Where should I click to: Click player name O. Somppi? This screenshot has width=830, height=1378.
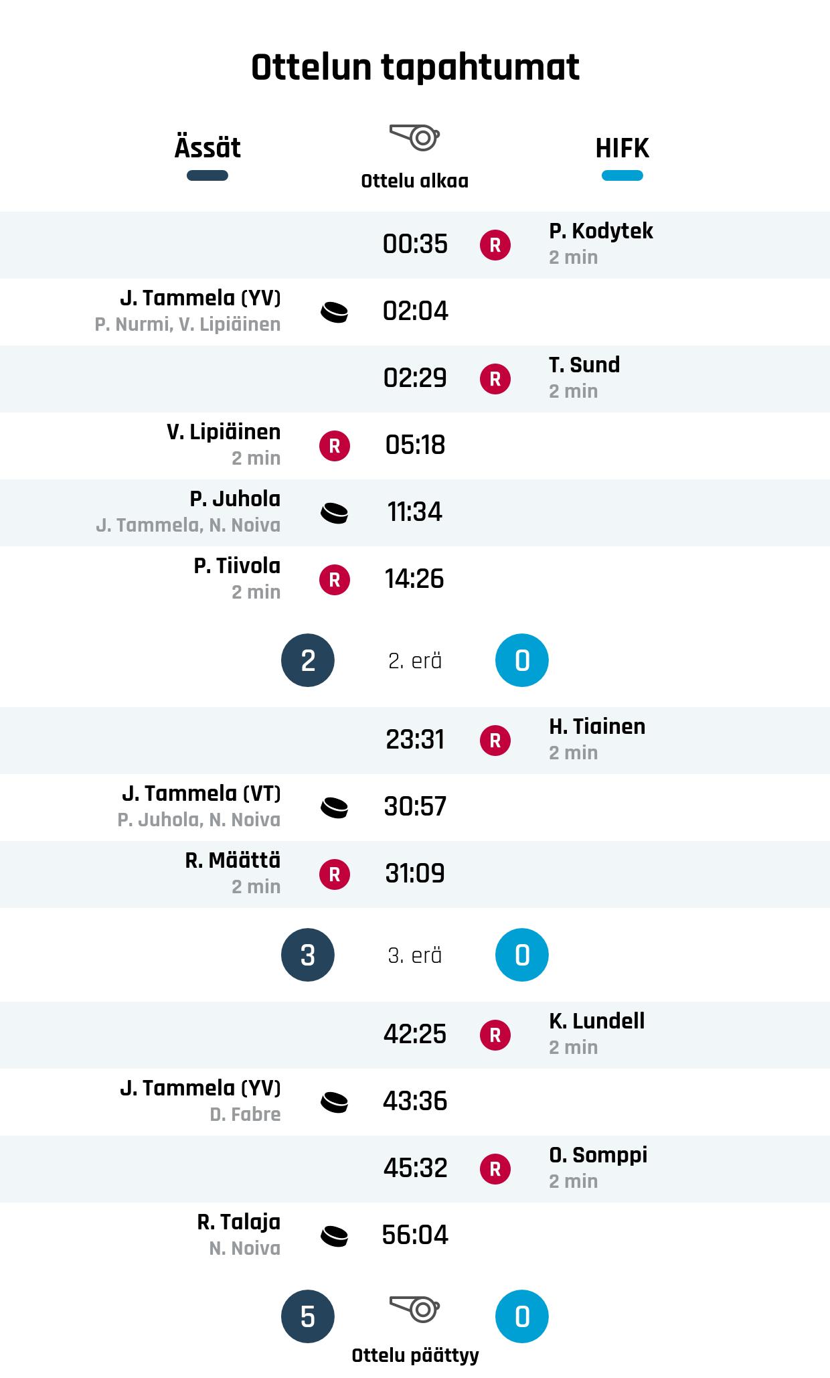tap(598, 1155)
